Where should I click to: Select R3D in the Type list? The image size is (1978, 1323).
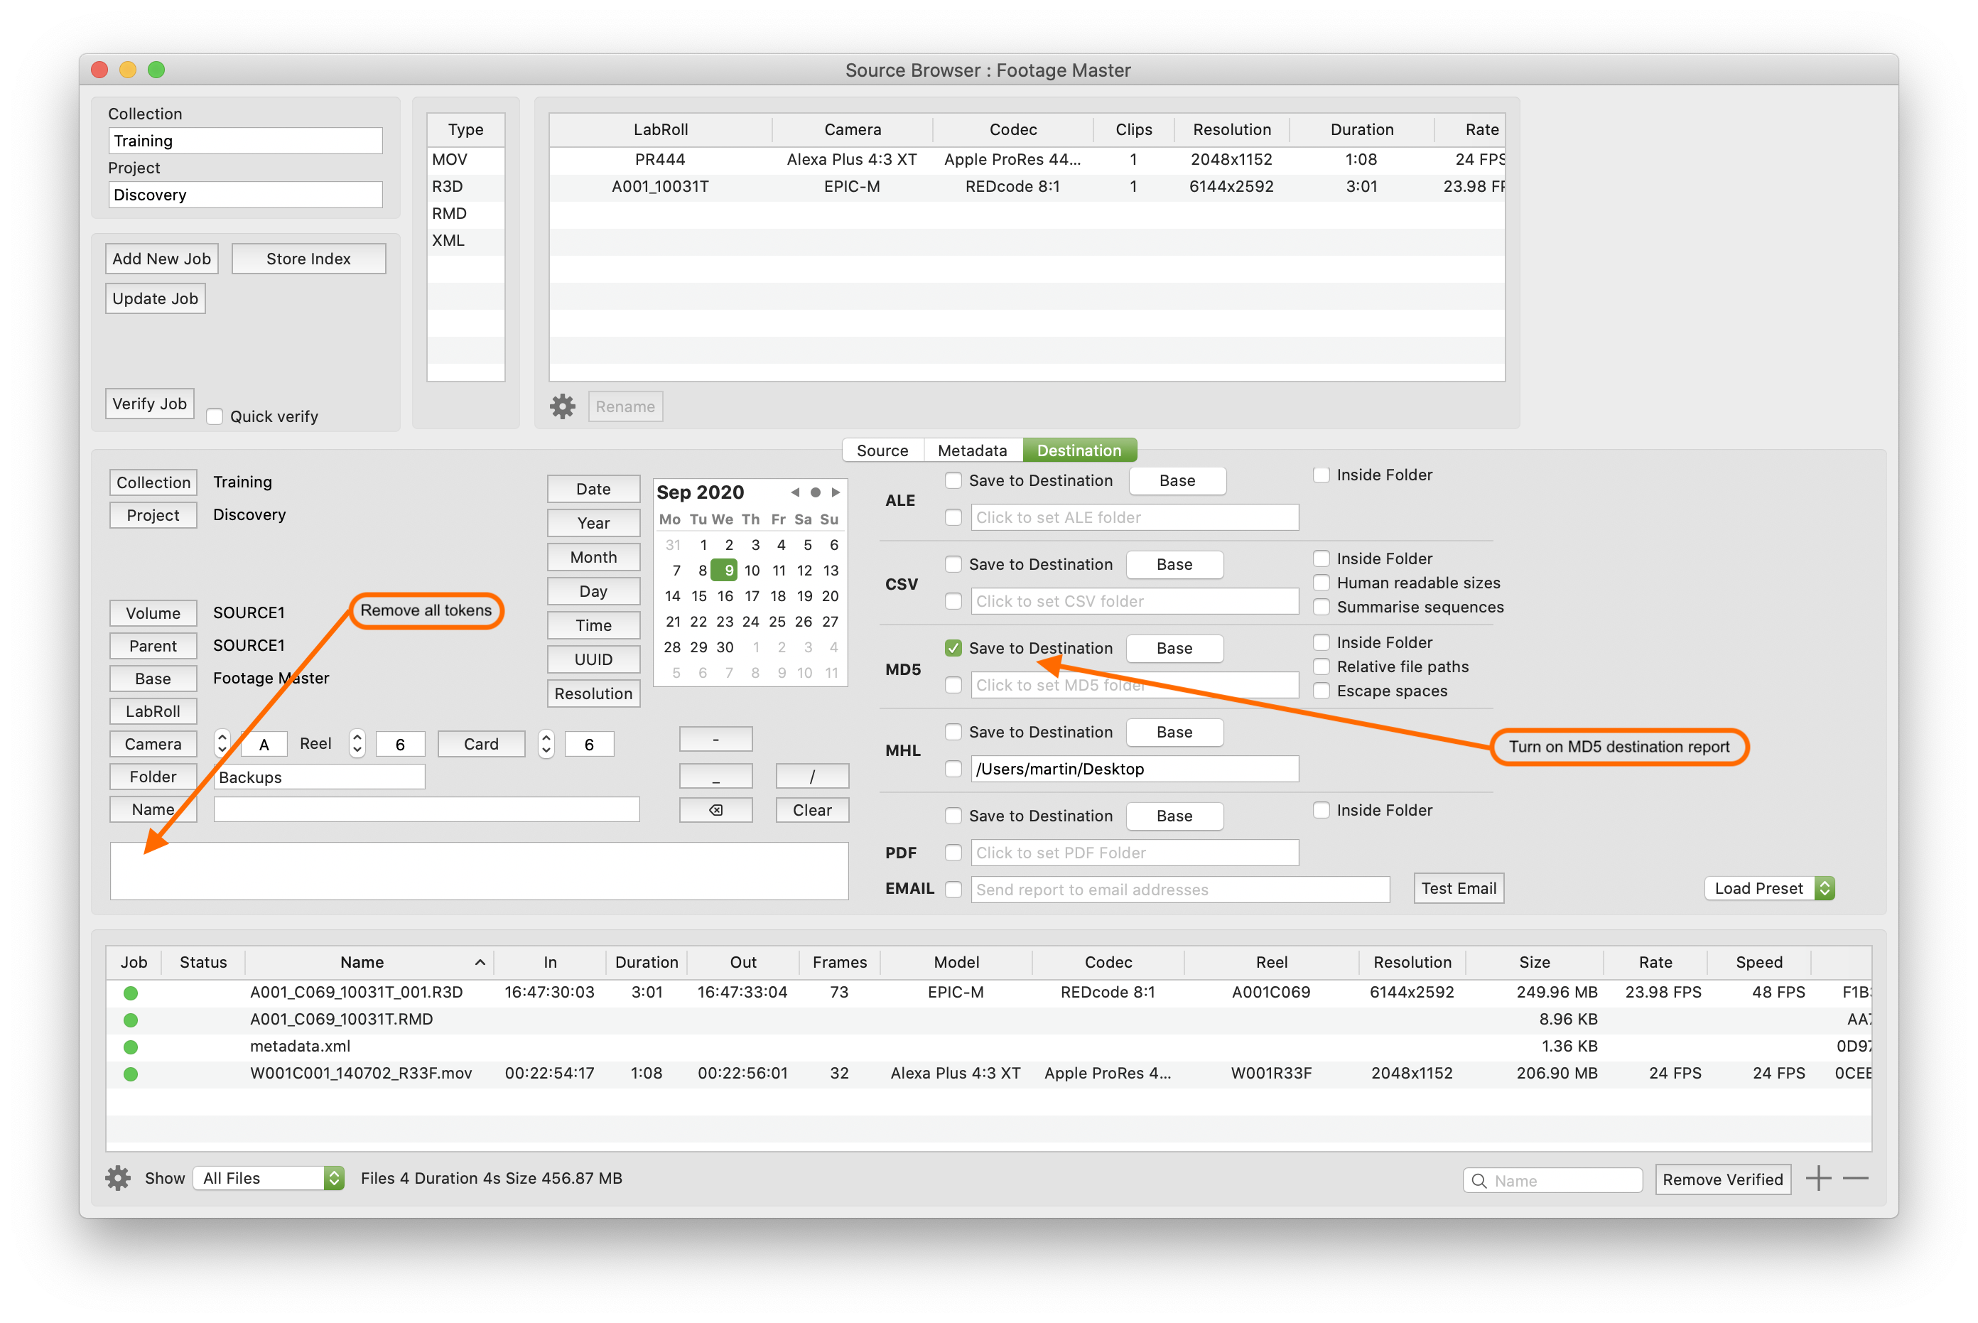[465, 186]
